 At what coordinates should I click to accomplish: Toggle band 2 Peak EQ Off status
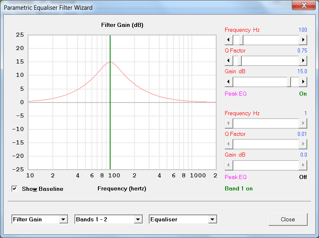click(303, 177)
